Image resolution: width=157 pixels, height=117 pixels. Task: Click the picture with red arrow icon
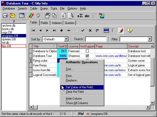(101, 16)
